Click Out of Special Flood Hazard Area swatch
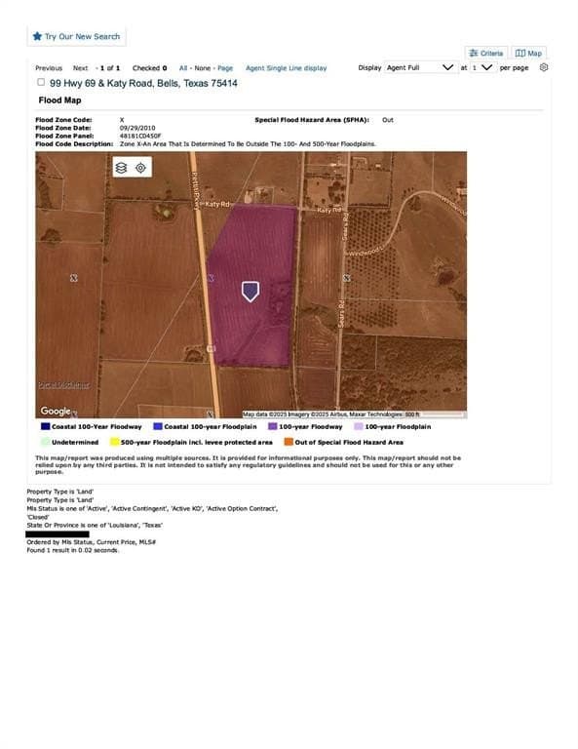This screenshot has width=578, height=749. [x=289, y=442]
